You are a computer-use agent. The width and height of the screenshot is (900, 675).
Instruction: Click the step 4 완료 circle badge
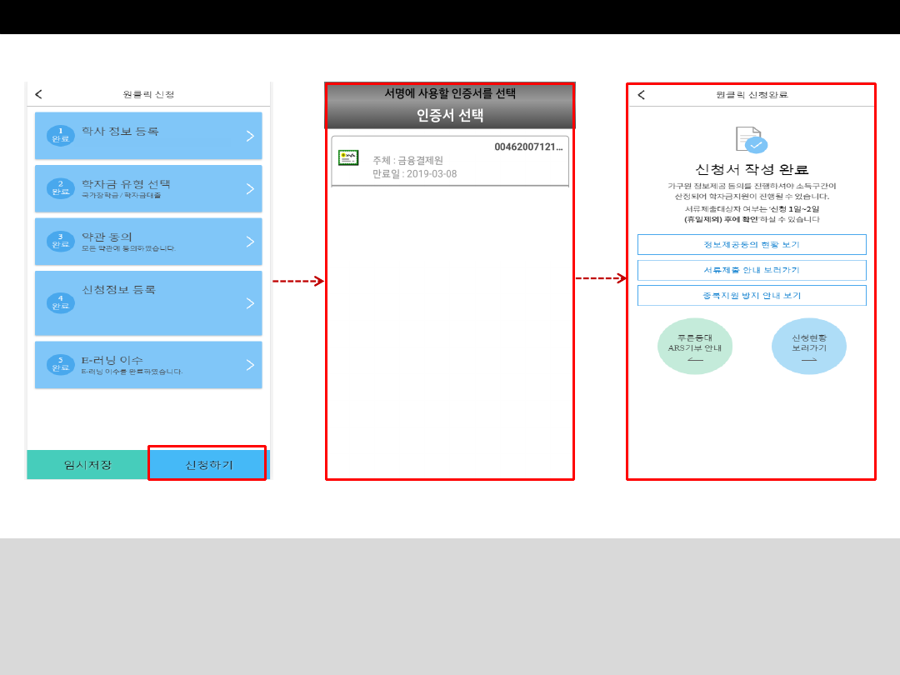(x=60, y=302)
